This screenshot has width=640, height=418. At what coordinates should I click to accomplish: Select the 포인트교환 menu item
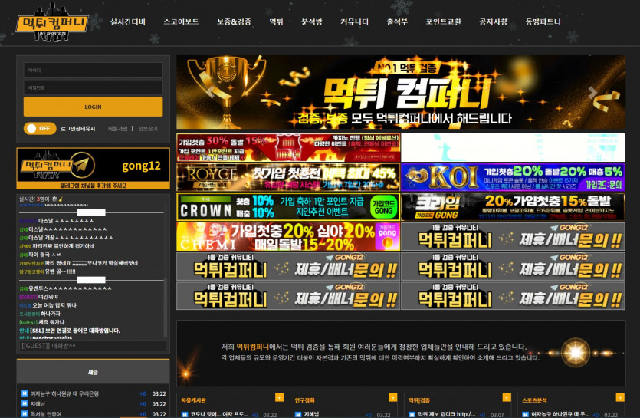pyautogui.click(x=443, y=22)
